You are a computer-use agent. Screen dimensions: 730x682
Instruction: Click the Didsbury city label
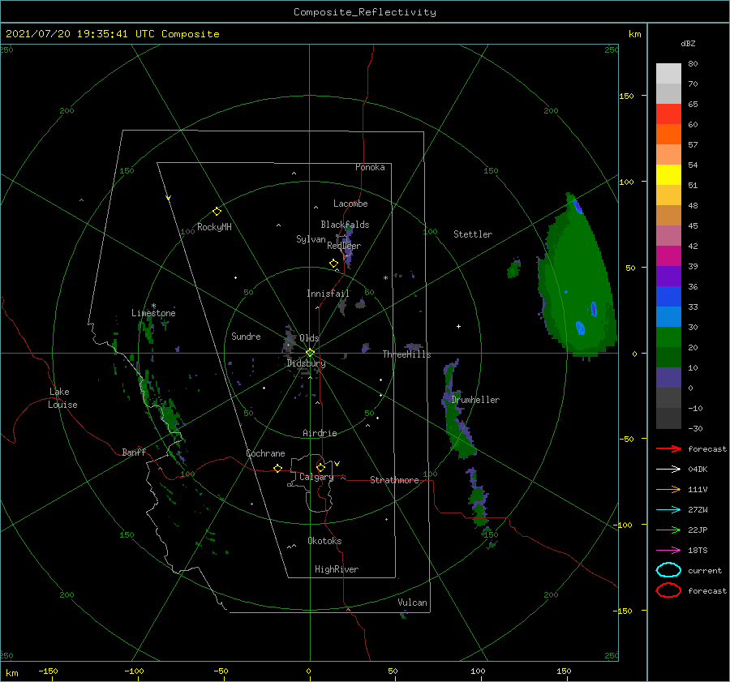coord(306,363)
